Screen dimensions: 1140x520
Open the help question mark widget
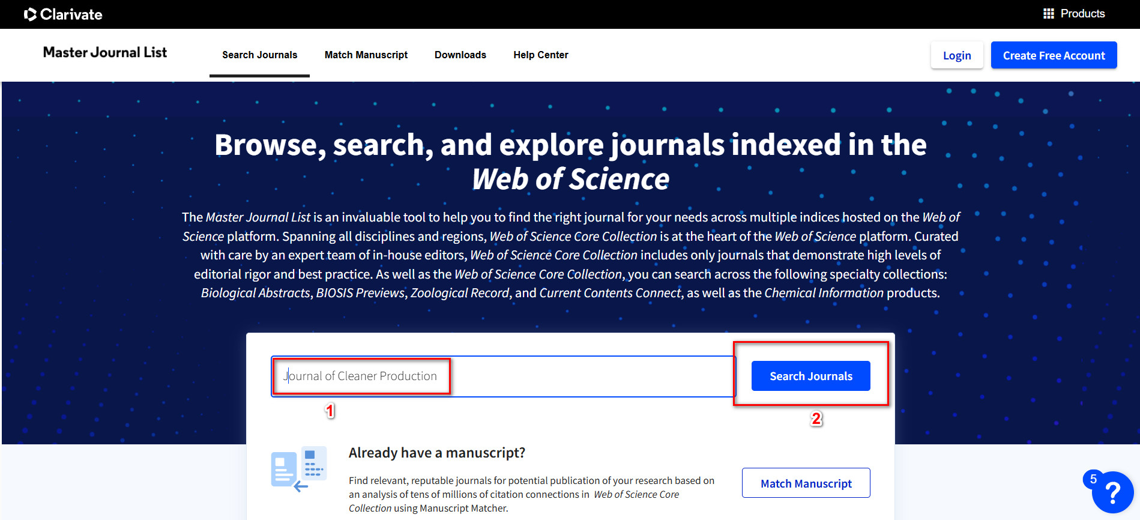[x=1112, y=492]
